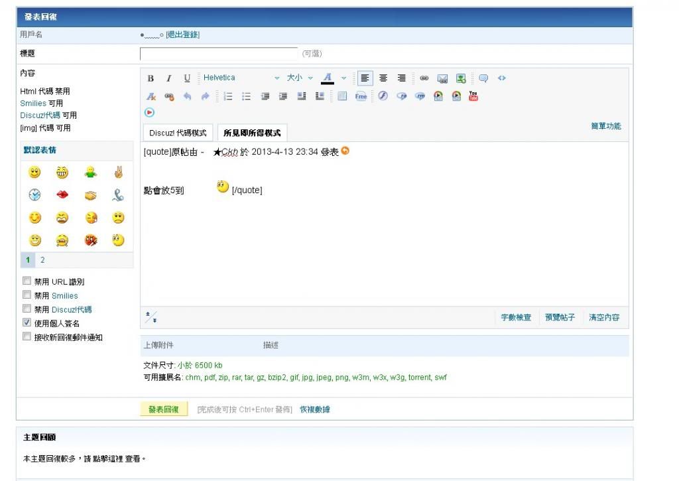Insert a quote with the speech bubble icon
This screenshot has height=481, width=679.
pos(483,78)
